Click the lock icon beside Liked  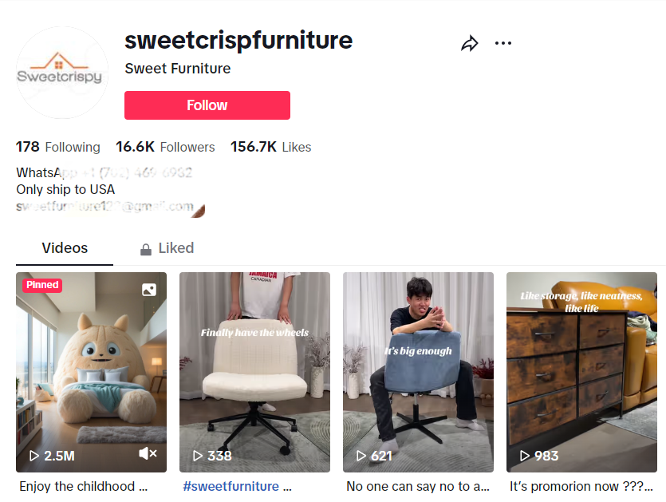[146, 249]
